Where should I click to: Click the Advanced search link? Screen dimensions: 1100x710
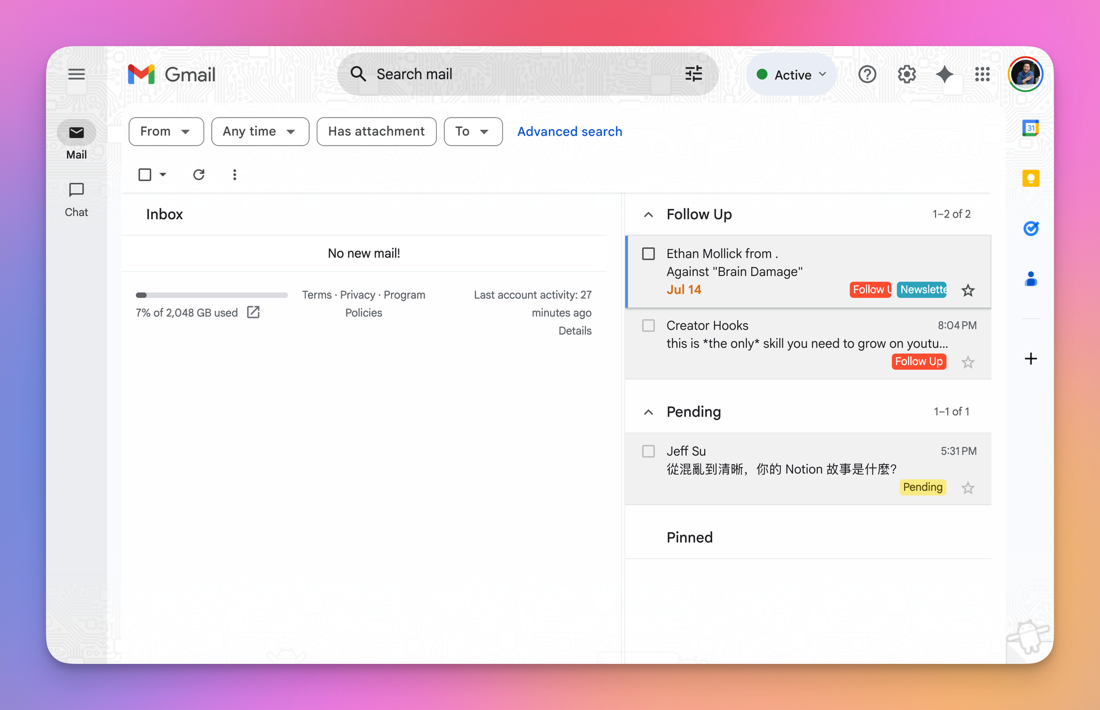click(569, 131)
